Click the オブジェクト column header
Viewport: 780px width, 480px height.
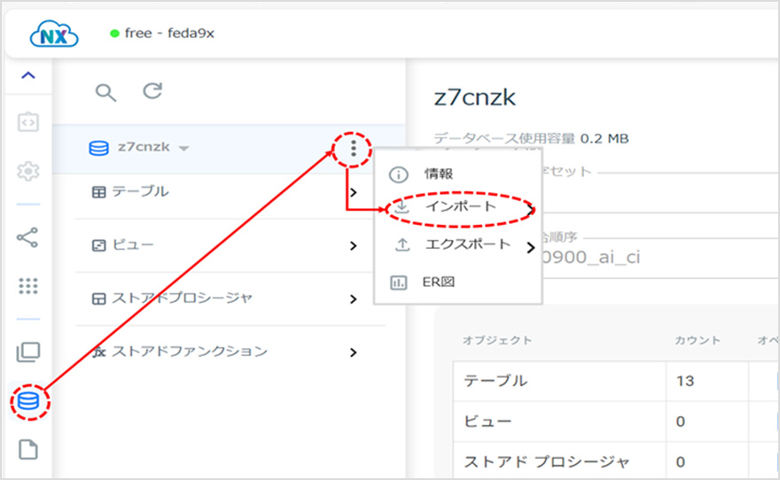tap(497, 340)
